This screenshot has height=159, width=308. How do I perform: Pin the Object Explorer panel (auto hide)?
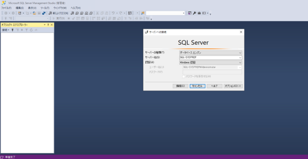pyautogui.click(x=48, y=25)
